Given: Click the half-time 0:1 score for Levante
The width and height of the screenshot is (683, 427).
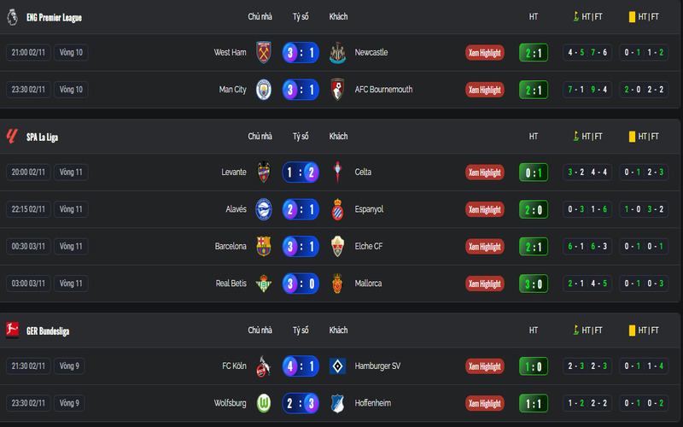Looking at the screenshot, I should pos(534,172).
